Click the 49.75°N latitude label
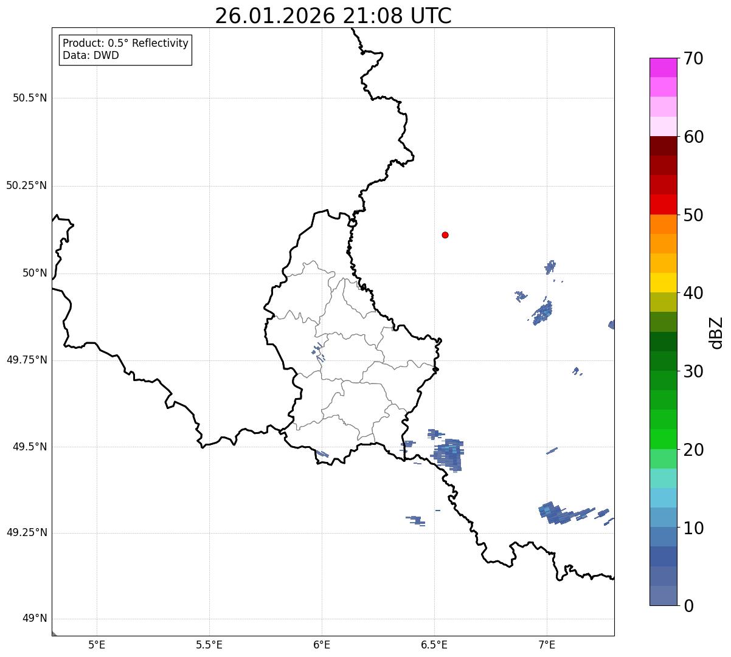This screenshot has height=657, width=731. click(27, 360)
